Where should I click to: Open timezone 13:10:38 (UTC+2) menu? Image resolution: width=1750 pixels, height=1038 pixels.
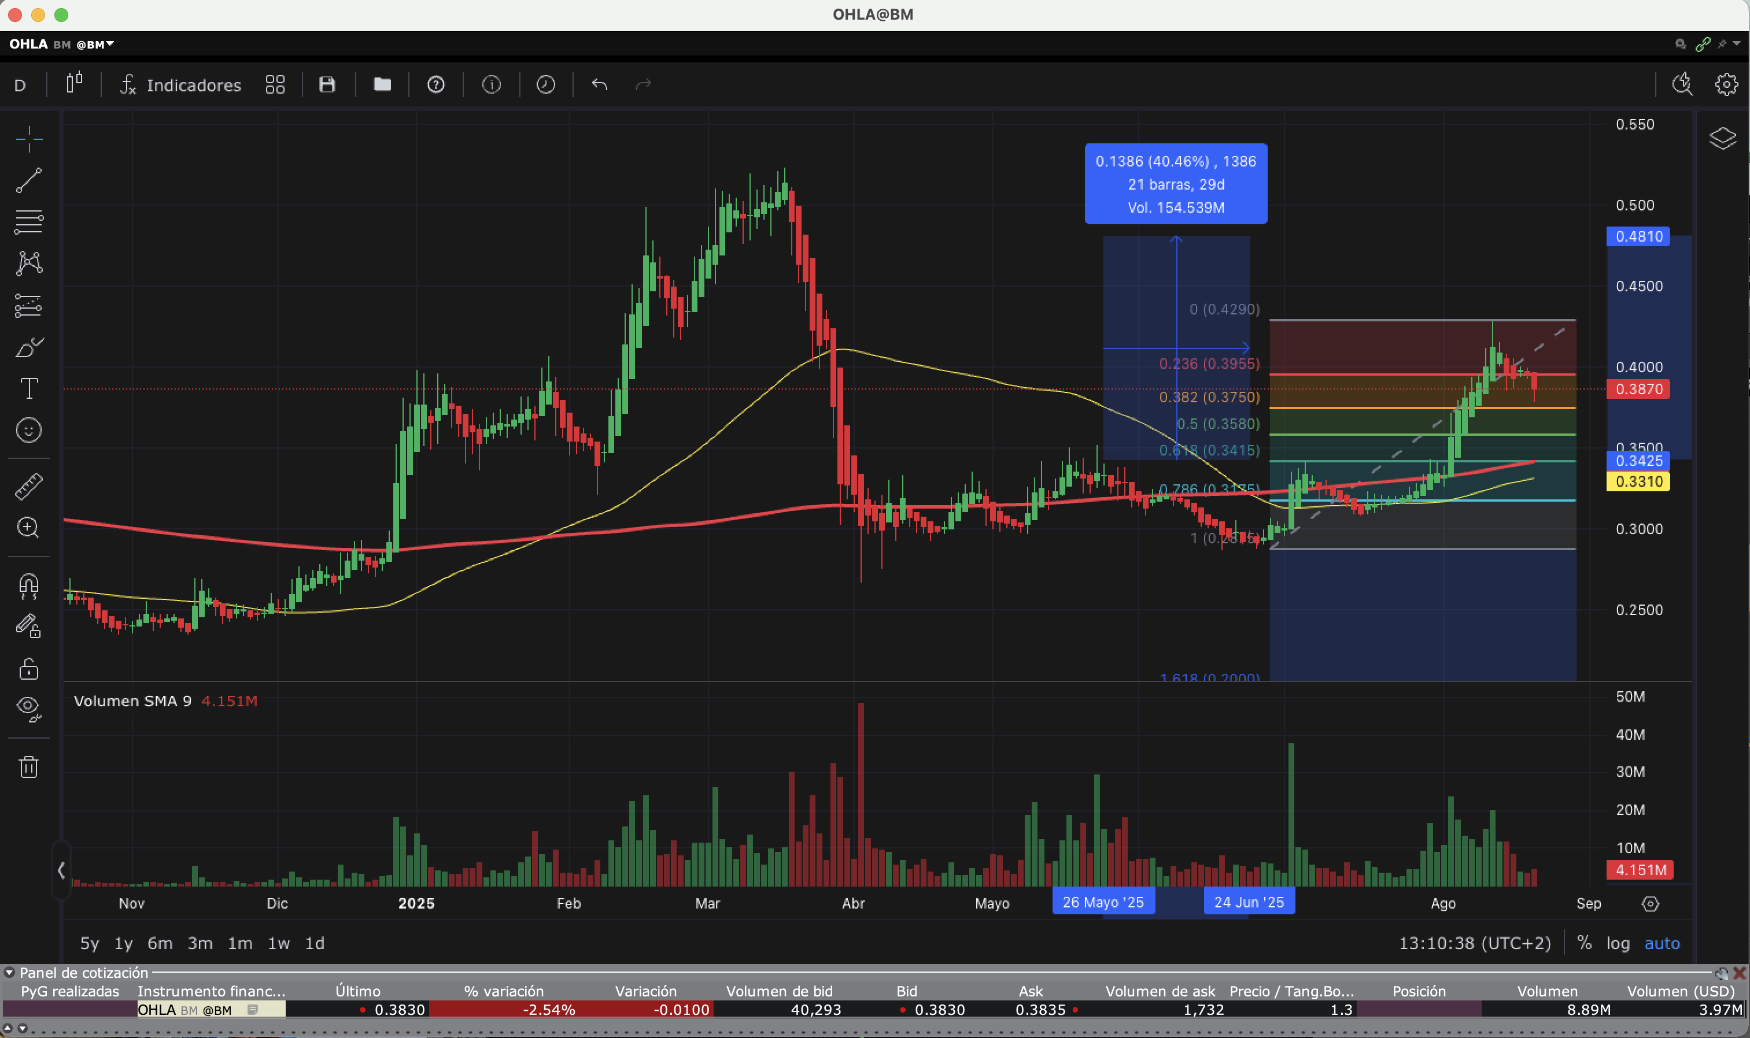1475,944
